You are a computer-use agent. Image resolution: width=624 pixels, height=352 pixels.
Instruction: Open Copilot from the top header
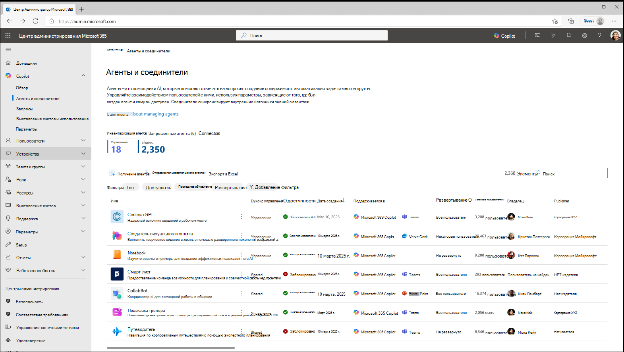504,36
